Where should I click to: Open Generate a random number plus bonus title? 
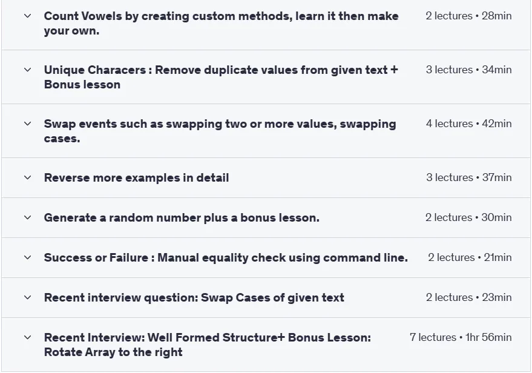click(182, 218)
